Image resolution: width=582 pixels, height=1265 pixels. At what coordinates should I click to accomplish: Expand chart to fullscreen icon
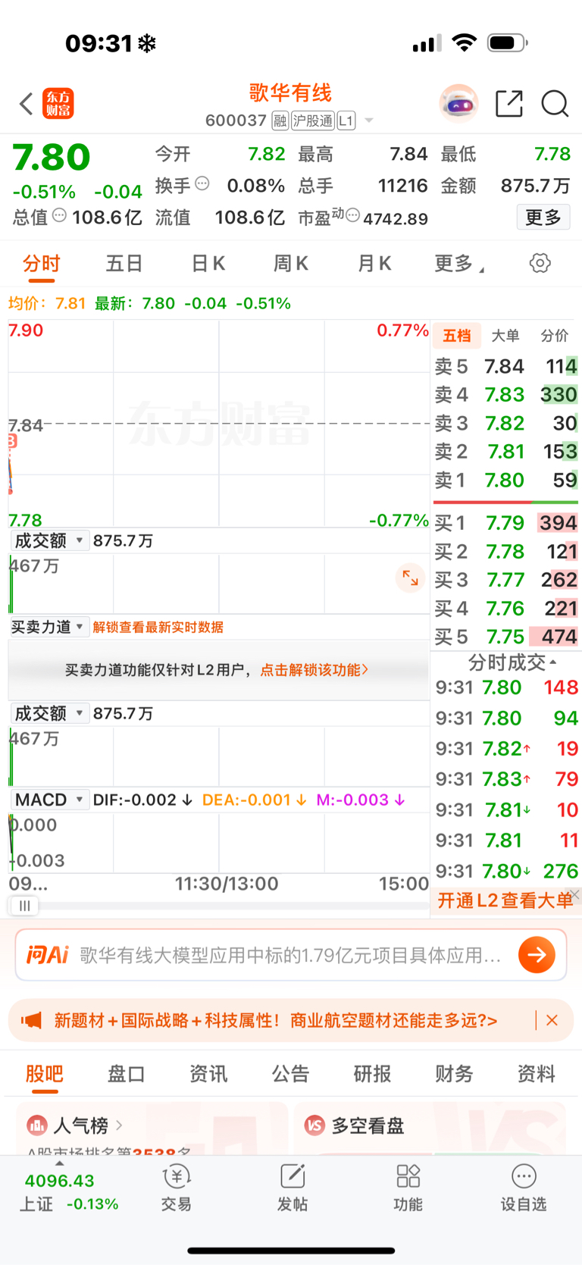pyautogui.click(x=410, y=578)
